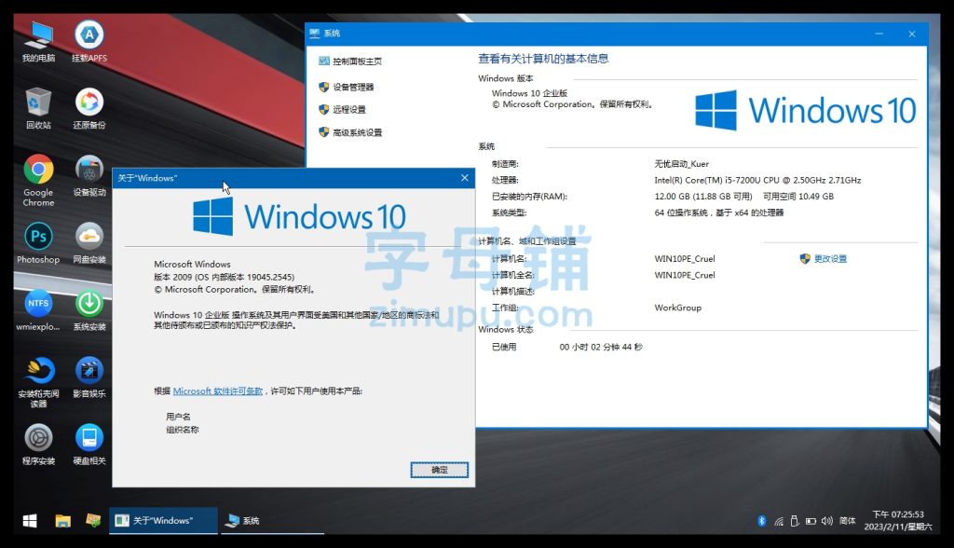Screen dimensions: 954x548
Task: Open the 硬盘相关 desktop icon
Action: click(89, 444)
